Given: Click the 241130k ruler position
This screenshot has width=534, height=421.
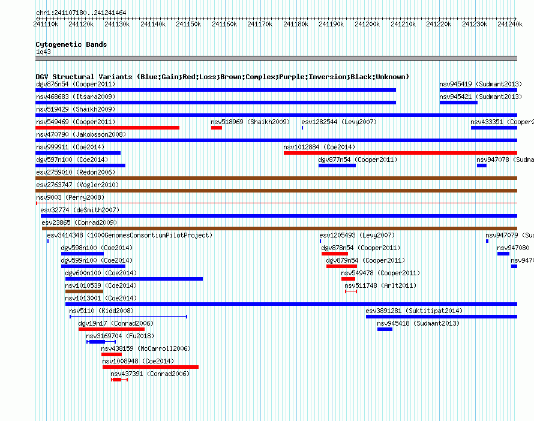Looking at the screenshot, I should [117, 24].
